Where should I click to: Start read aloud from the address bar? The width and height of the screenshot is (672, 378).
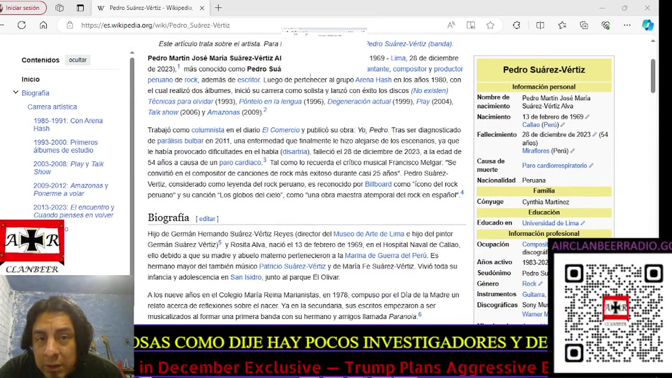point(451,25)
